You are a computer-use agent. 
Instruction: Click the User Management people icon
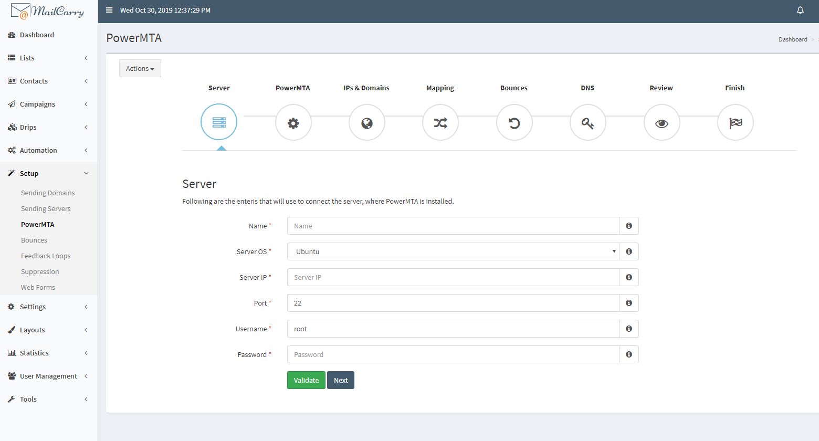click(12, 376)
